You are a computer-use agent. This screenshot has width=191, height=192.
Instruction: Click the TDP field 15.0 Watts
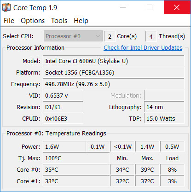(x=164, y=119)
